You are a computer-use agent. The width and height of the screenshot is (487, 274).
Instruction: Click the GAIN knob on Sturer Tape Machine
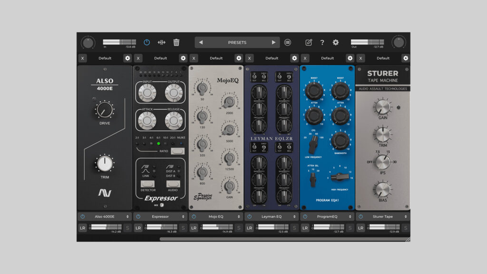(x=383, y=107)
